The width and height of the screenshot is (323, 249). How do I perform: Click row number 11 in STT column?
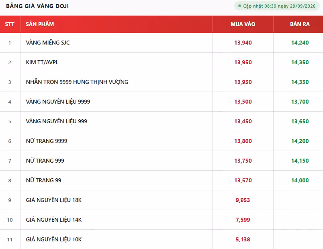coord(10,240)
